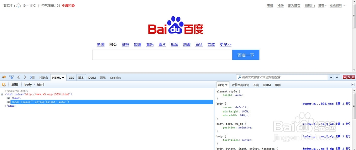Open the Firebug bug icon menu
Screen dimensions: 356x150
[4, 77]
